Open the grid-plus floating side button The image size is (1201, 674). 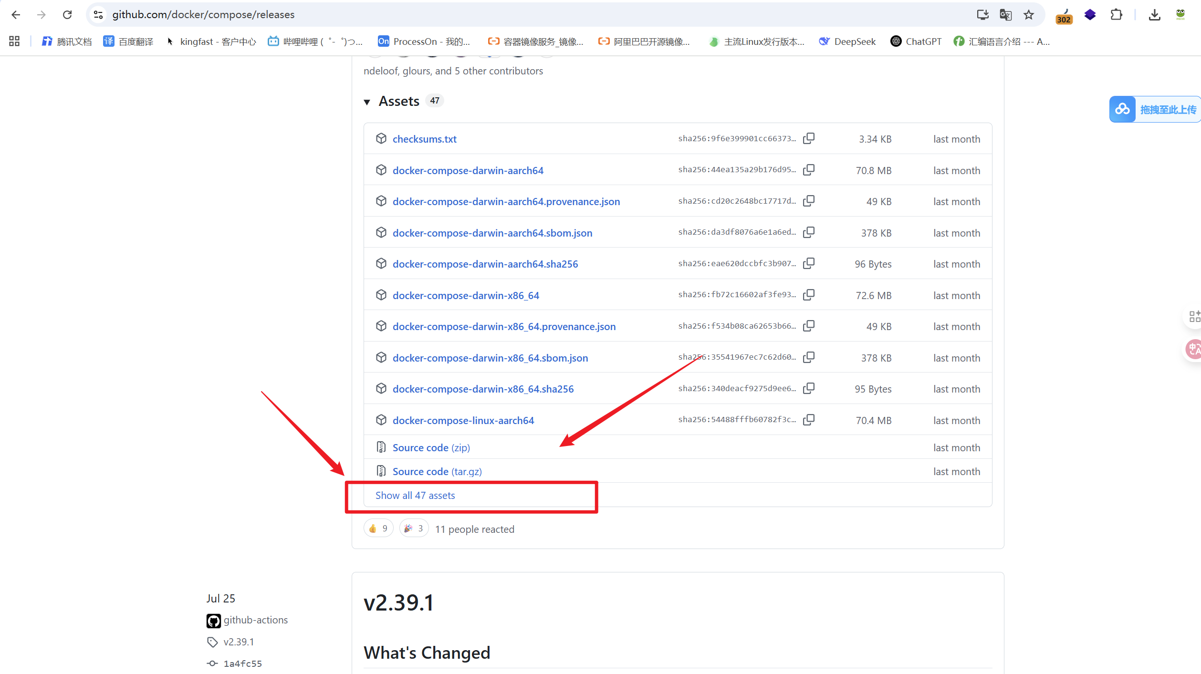pos(1194,317)
